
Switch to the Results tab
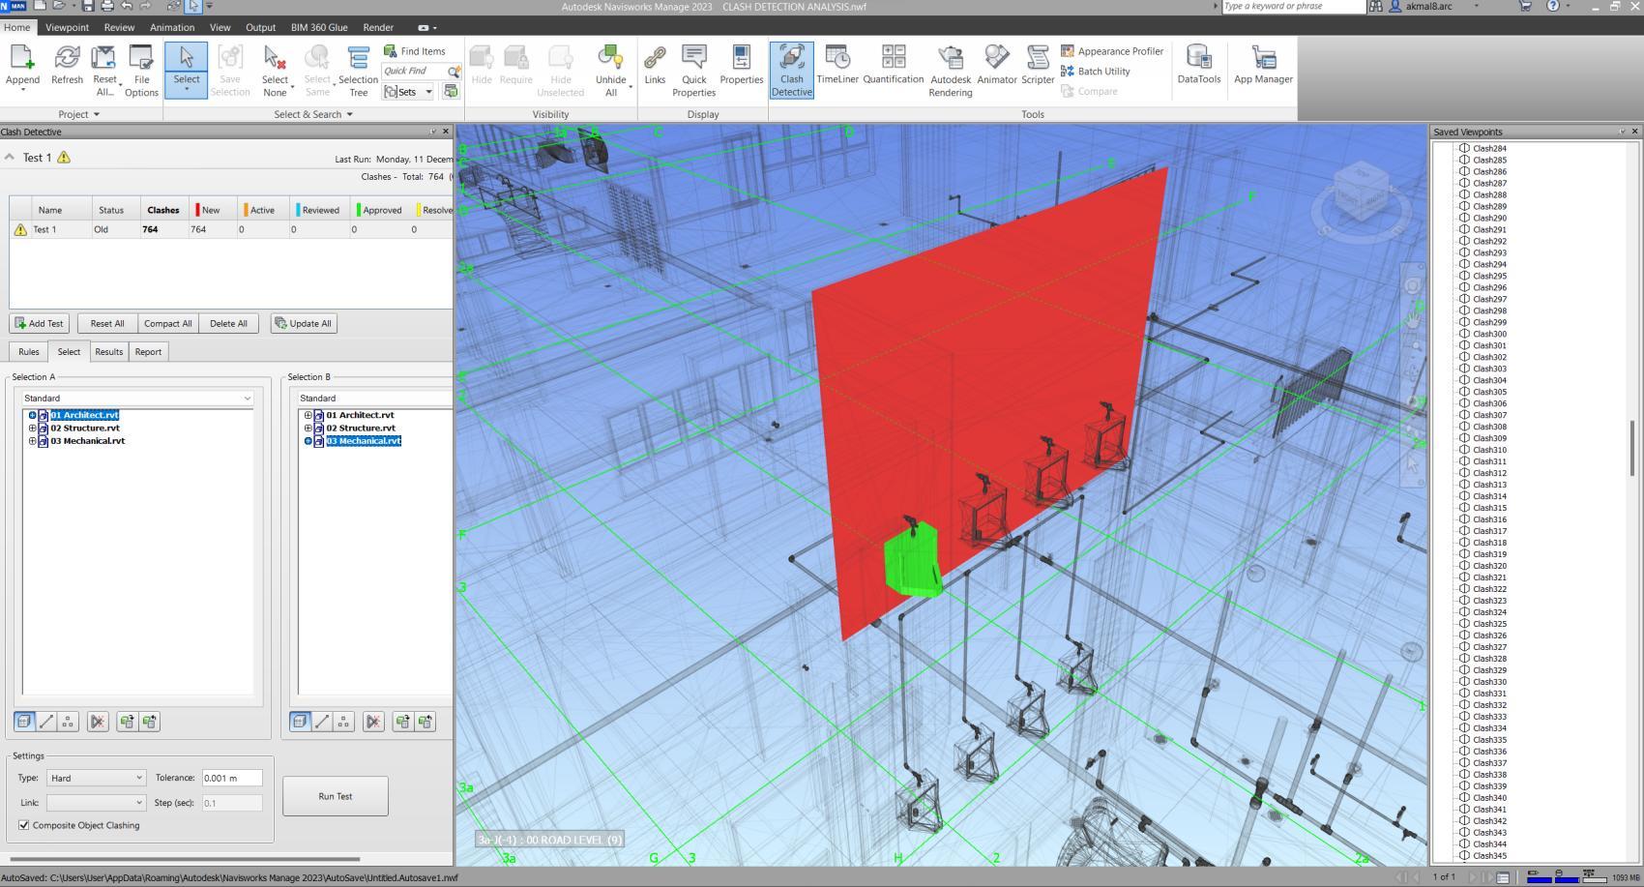108,352
